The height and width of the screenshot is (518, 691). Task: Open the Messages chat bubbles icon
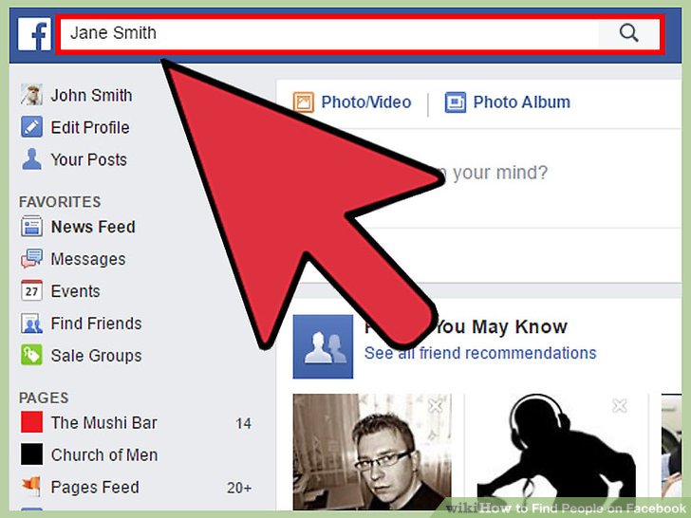pyautogui.click(x=31, y=259)
